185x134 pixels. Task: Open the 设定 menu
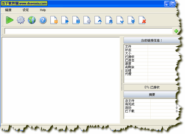(x=26, y=10)
